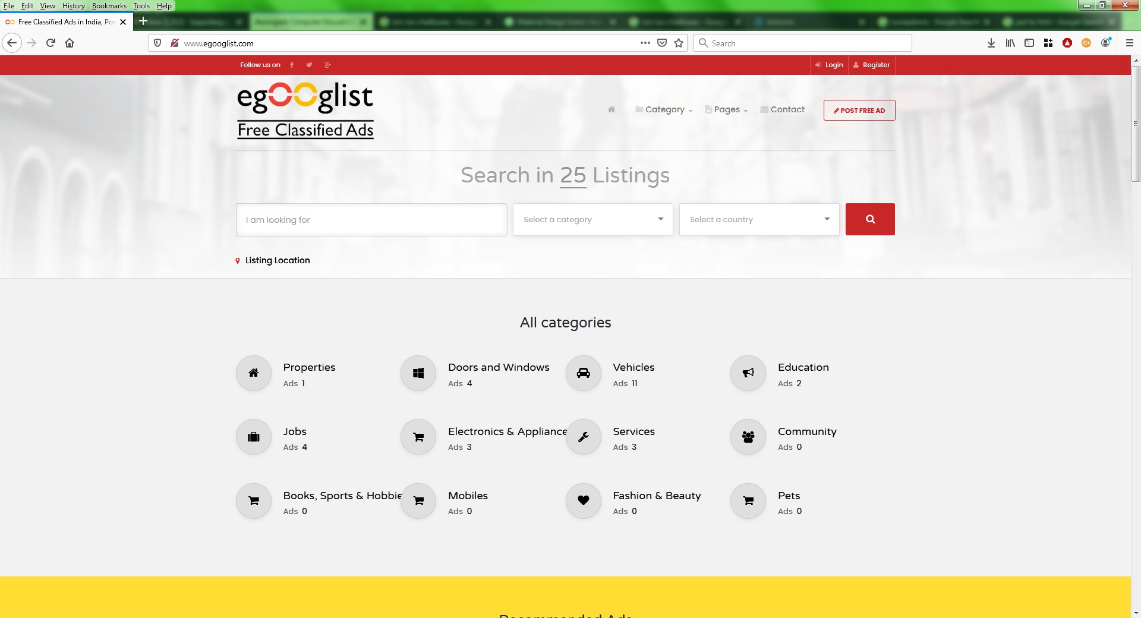Click the Twitter icon in top bar
Viewport: 1141px width, 618px height.
[x=309, y=65]
